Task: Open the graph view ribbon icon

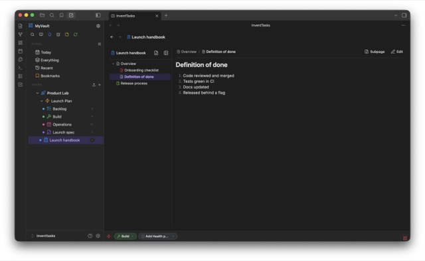Action: click(x=21, y=35)
